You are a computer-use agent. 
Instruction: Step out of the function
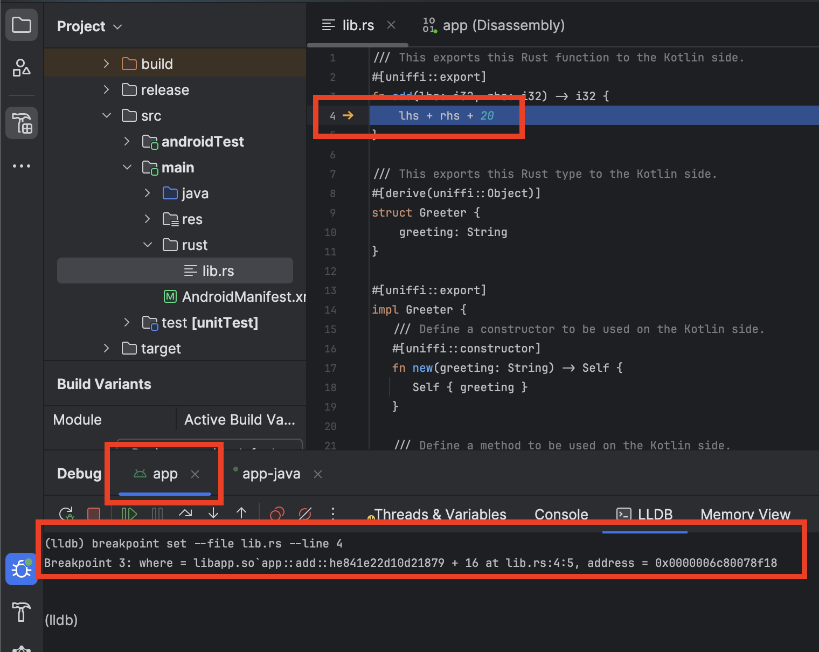click(241, 514)
